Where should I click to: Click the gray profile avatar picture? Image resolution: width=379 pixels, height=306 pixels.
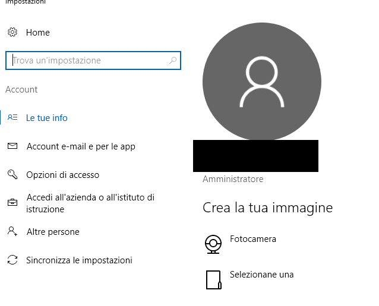point(262,82)
